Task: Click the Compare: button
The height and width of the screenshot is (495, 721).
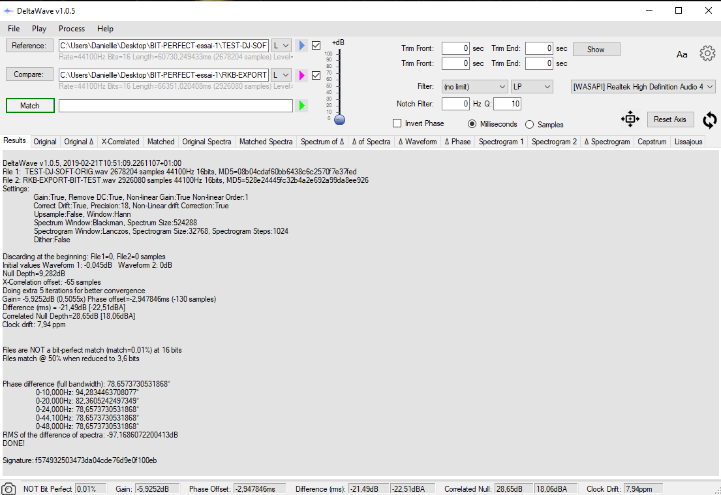Action: [x=29, y=74]
